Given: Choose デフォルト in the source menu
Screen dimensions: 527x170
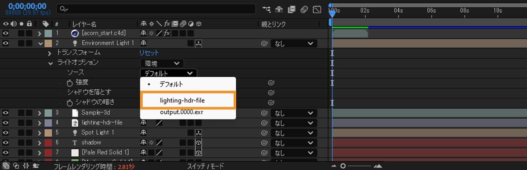Looking at the screenshot, I should click(188, 84).
